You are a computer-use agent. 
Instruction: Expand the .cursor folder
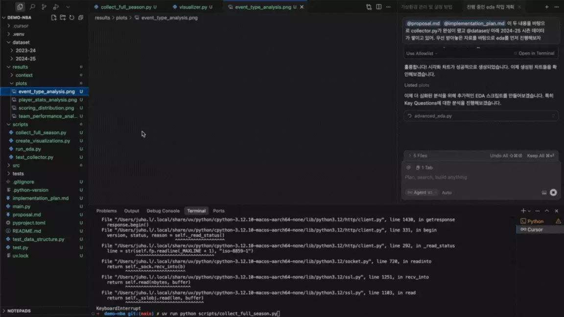click(x=9, y=26)
